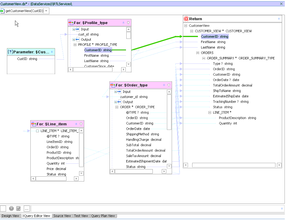Collapse ORDERS node in Return

click(x=198, y=53)
